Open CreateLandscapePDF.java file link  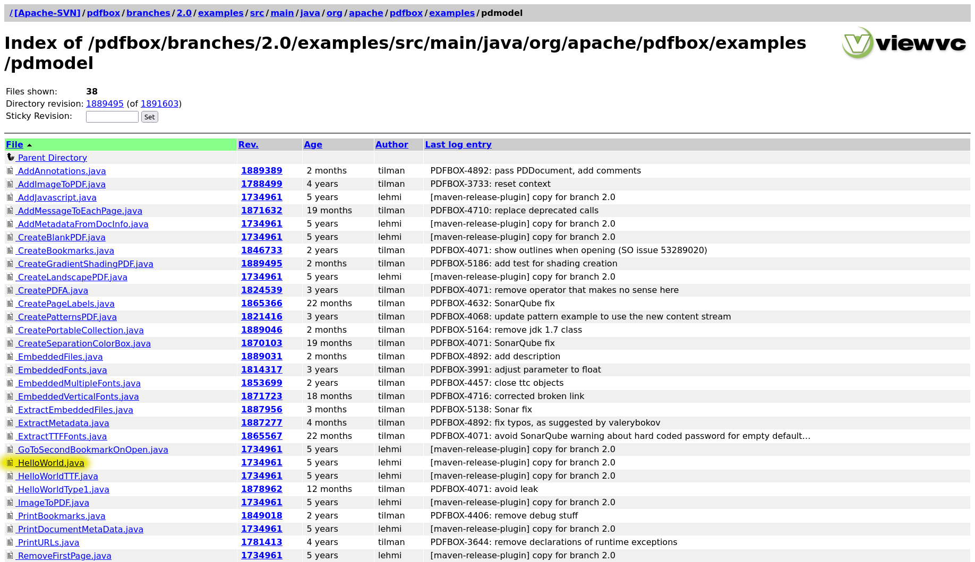tap(72, 277)
